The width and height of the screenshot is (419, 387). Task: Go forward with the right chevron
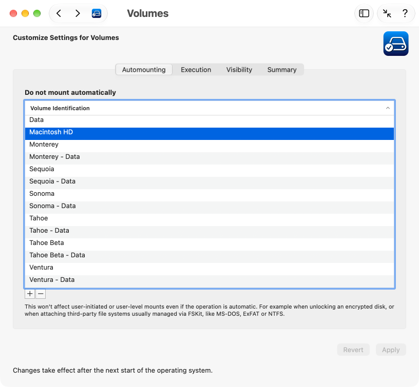coord(78,13)
